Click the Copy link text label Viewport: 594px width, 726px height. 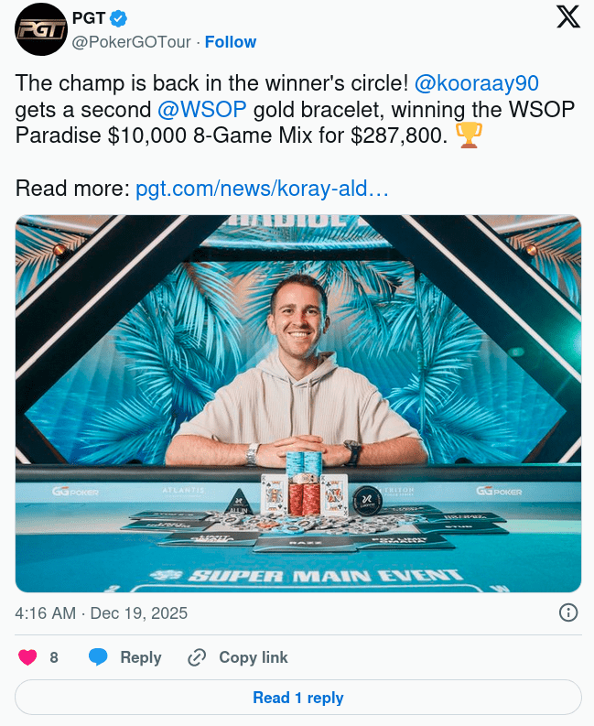pos(254,657)
